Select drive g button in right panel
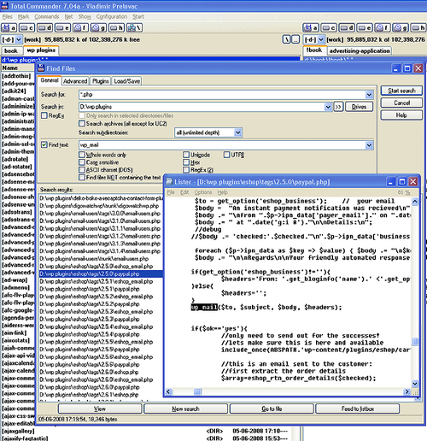Viewport: 427px width, 441px height. pos(400,27)
